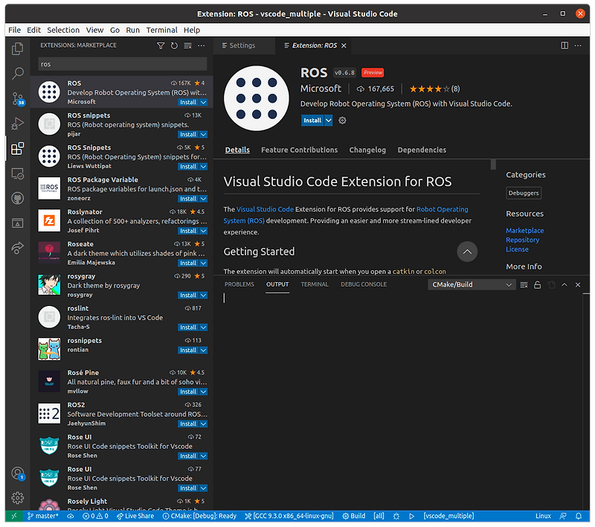Launch the debug target via status bar play icon

411,515
